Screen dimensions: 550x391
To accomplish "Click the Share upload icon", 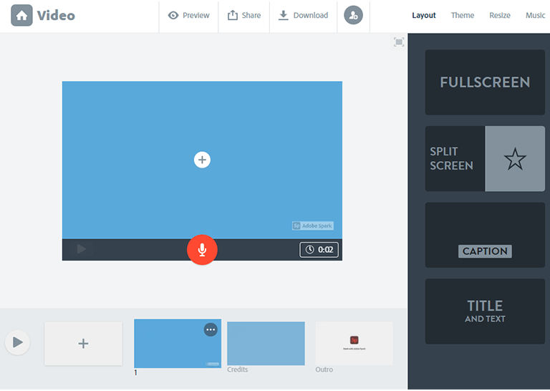I will click(233, 15).
